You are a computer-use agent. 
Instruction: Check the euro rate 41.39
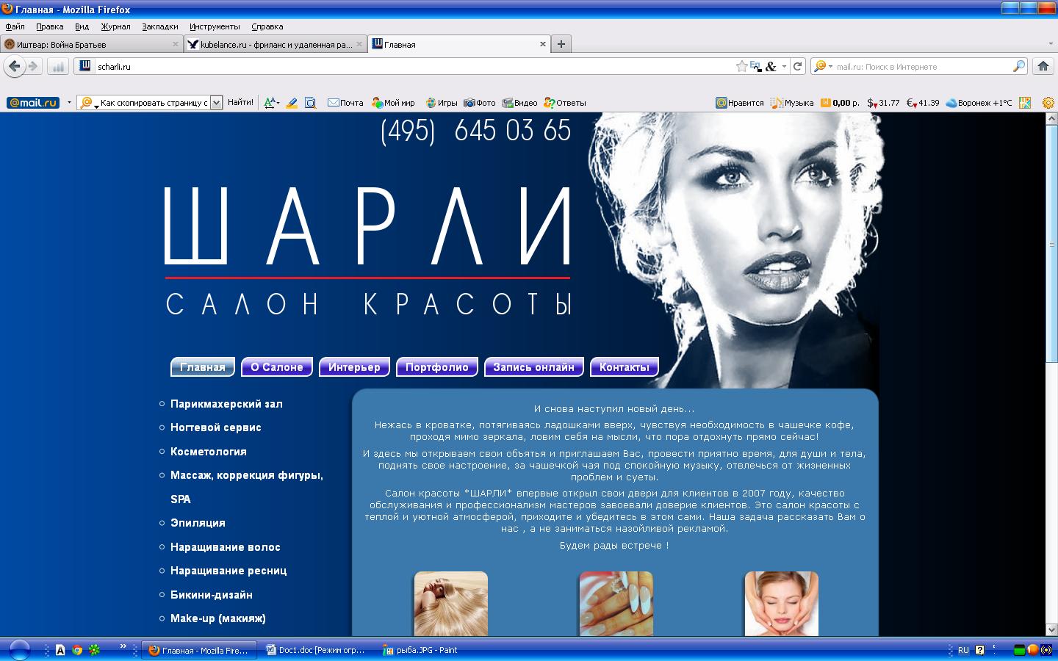[x=923, y=103]
